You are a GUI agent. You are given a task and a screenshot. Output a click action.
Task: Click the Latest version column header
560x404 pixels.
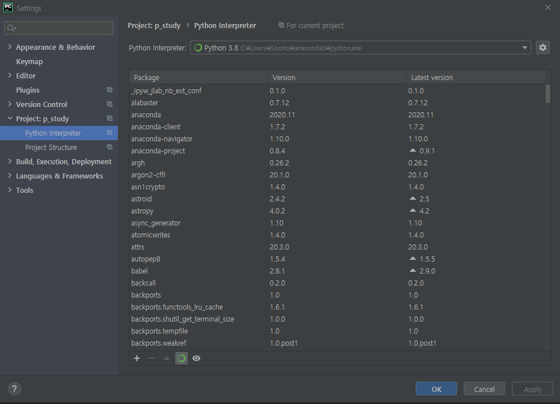(476, 77)
